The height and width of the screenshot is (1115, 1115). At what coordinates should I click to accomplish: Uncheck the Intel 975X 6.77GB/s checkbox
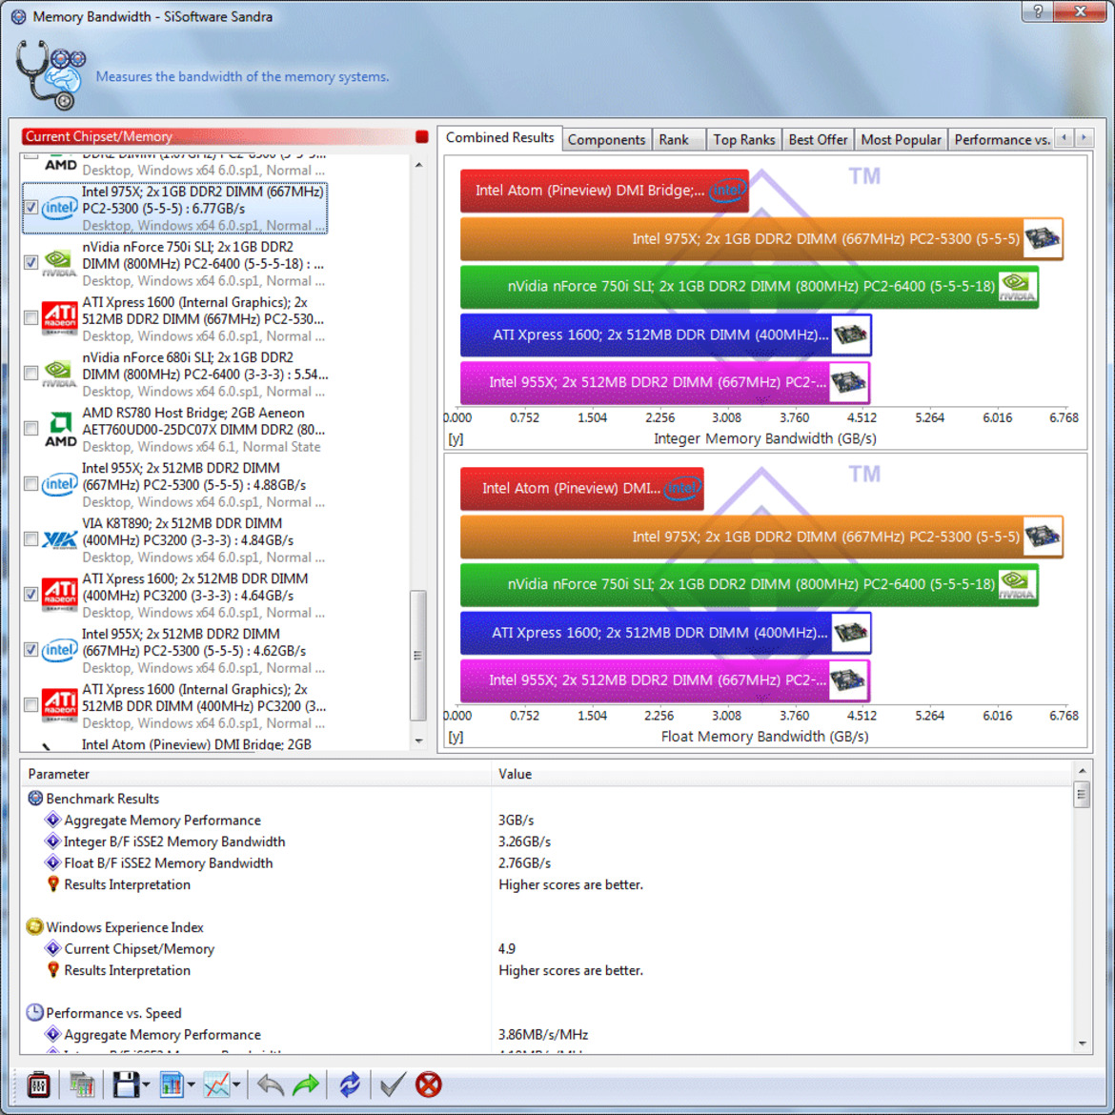coord(30,207)
